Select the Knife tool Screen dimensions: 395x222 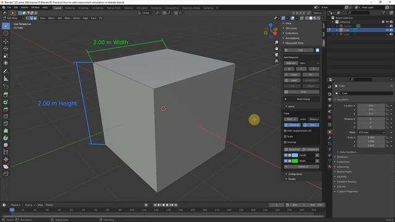tap(6, 123)
